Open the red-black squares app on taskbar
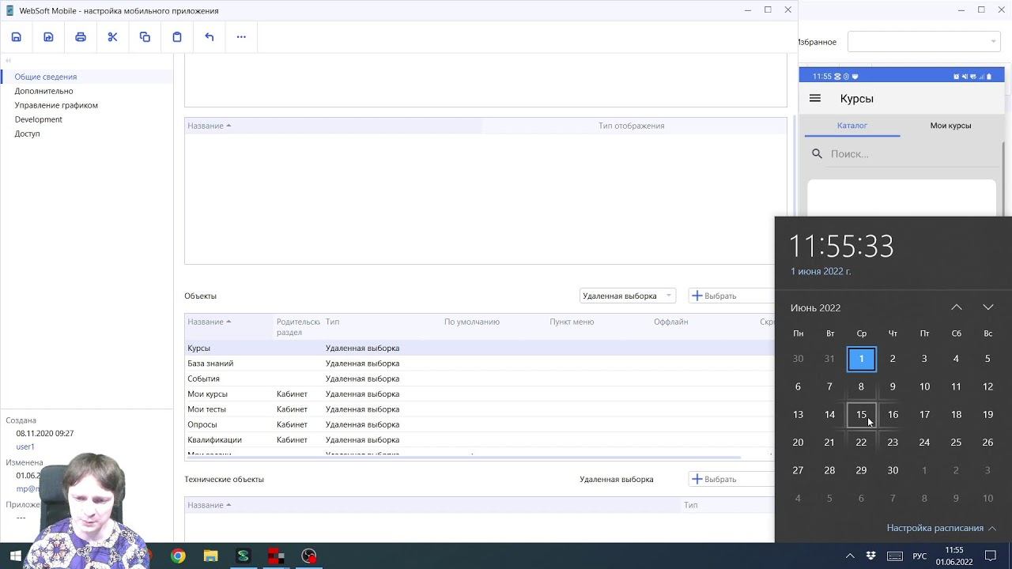The width and height of the screenshot is (1012, 569). point(276,556)
